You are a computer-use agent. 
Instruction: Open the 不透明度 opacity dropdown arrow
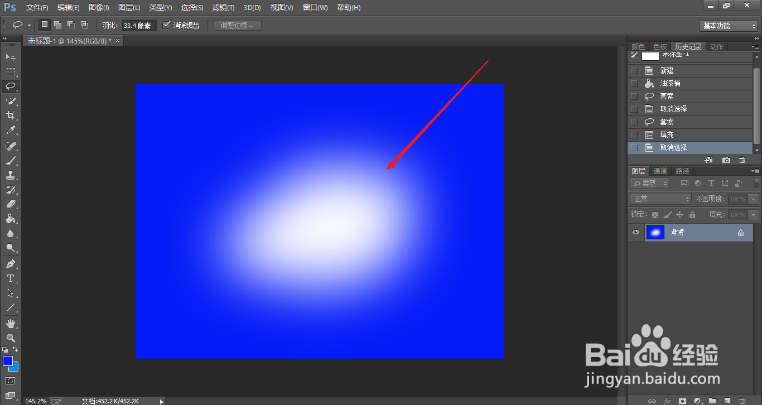(x=754, y=199)
